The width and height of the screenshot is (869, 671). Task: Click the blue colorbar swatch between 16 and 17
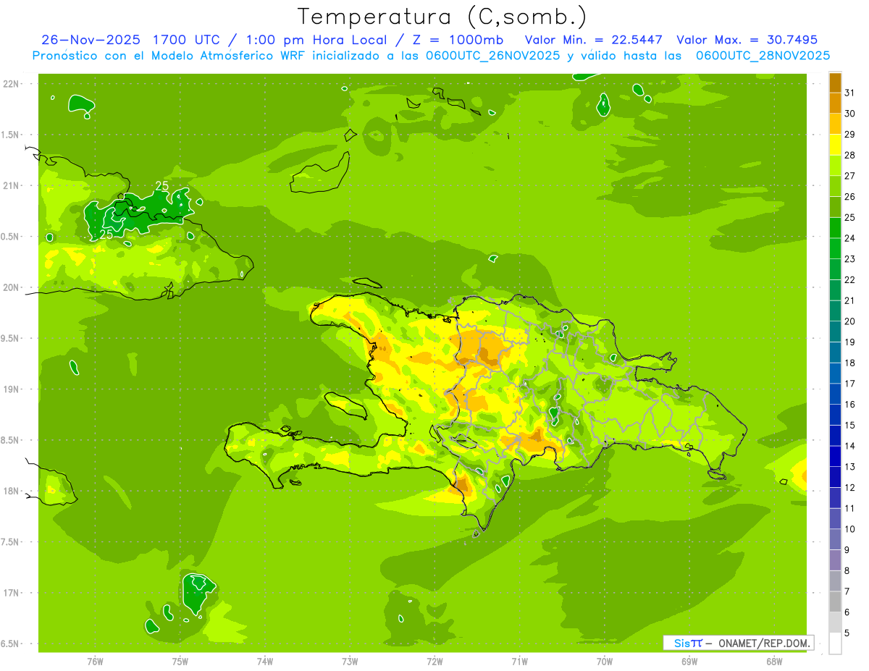pos(835,394)
